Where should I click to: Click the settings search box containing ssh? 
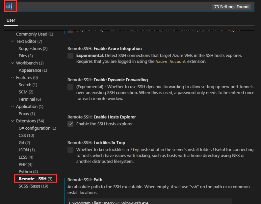(x=129, y=7)
